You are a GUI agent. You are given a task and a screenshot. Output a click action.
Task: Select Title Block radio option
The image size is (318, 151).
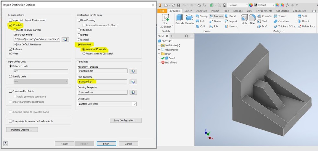point(79,30)
